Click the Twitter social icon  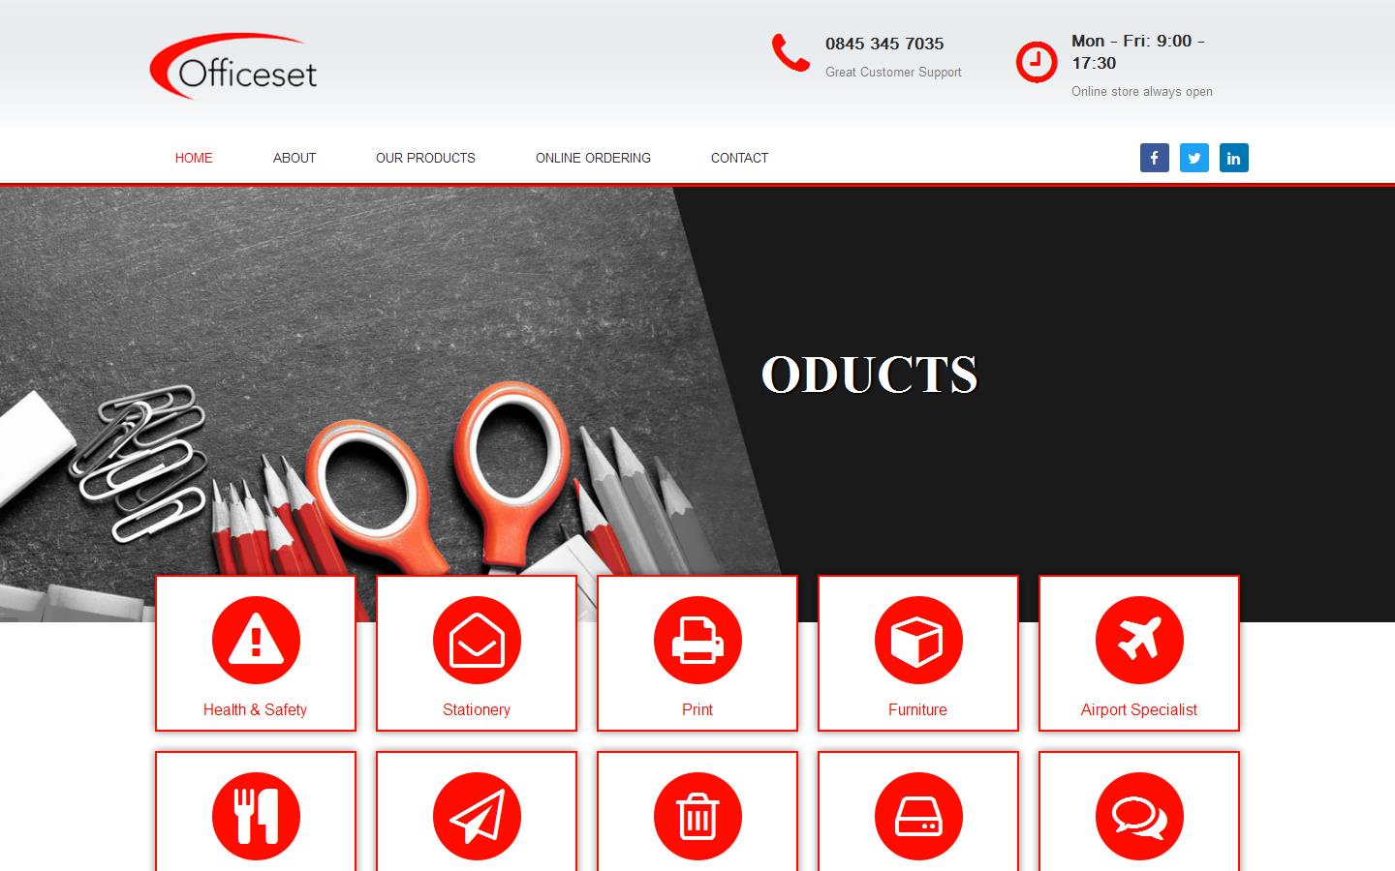click(x=1194, y=158)
